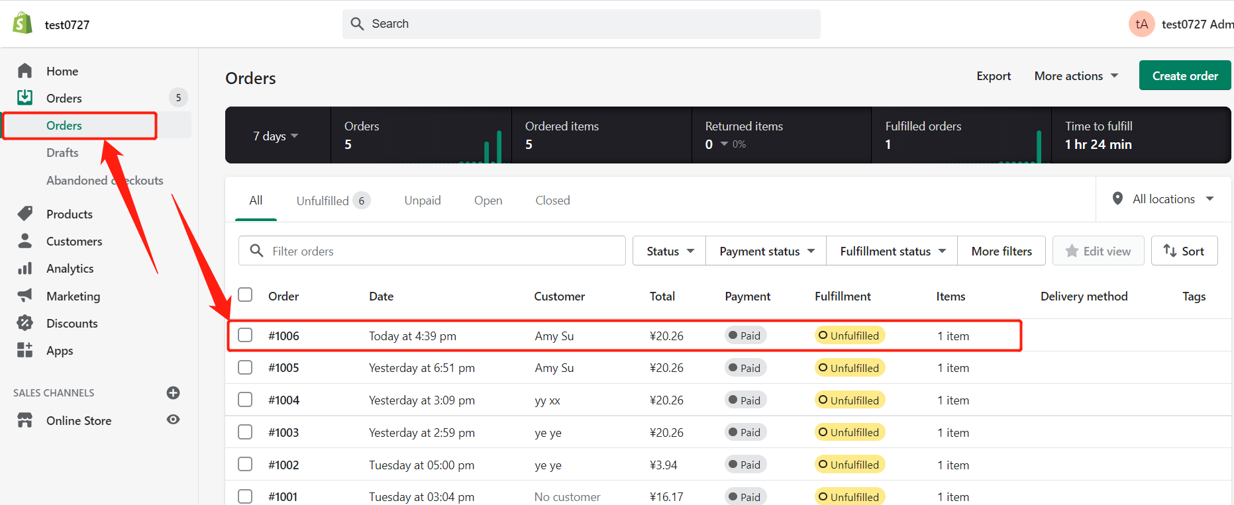
Task: Tick the checkbox for order #1006
Action: tap(245, 335)
